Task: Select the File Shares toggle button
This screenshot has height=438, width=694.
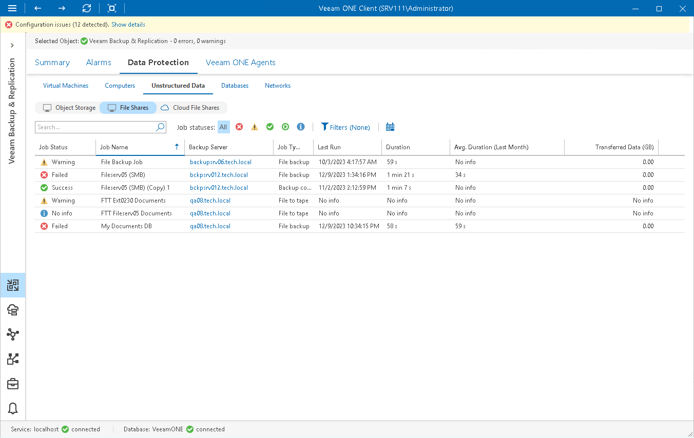Action: [128, 108]
